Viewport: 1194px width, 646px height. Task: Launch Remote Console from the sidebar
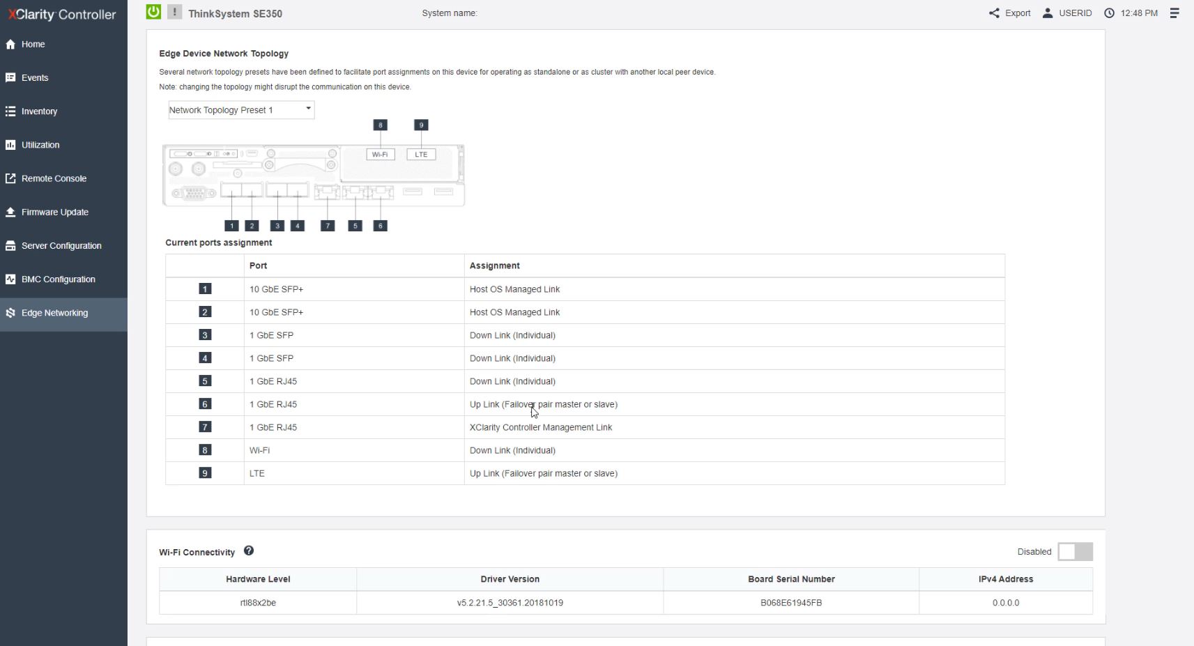pyautogui.click(x=54, y=178)
